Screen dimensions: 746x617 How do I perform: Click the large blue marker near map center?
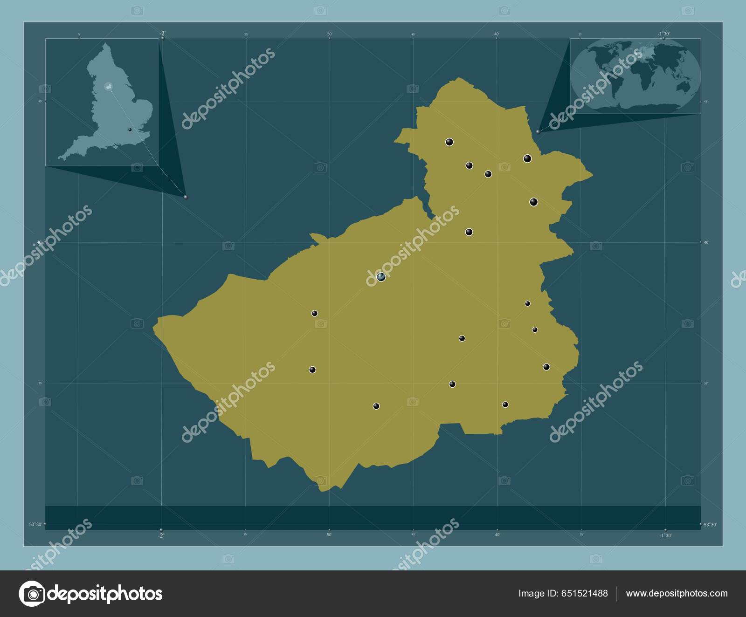click(381, 276)
